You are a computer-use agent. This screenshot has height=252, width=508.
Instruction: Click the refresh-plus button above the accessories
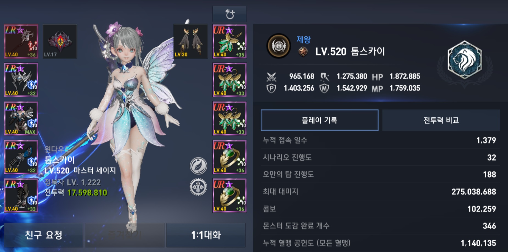[229, 14]
